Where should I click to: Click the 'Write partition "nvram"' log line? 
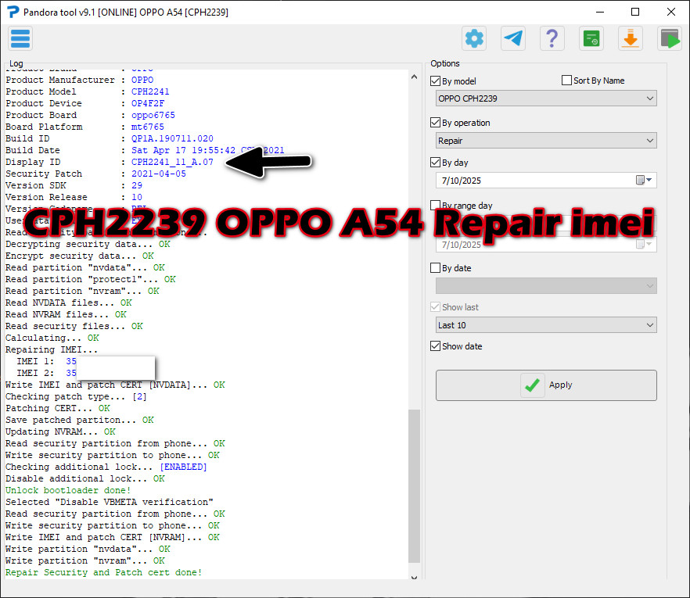click(85, 560)
